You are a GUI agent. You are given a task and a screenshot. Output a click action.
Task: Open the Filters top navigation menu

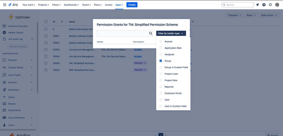pos(56,5)
